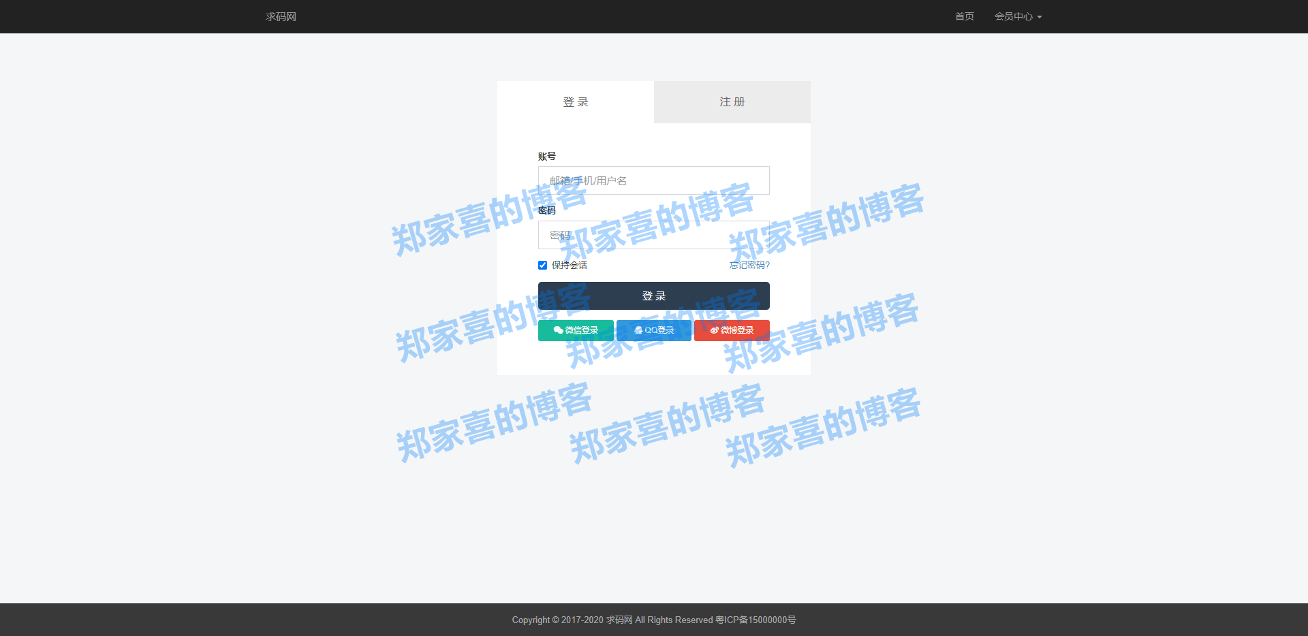1308x636 pixels.
Task: Log in with 微信登录 button
Action: (576, 330)
